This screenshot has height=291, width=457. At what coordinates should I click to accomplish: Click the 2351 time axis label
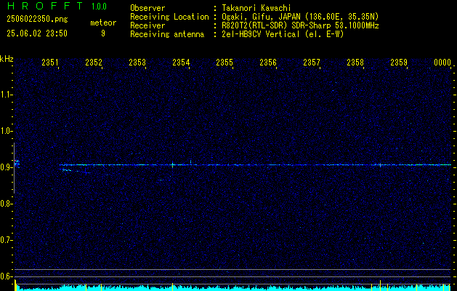point(50,63)
